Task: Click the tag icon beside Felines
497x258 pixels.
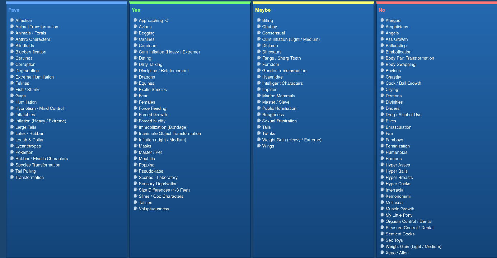Action: (12, 83)
